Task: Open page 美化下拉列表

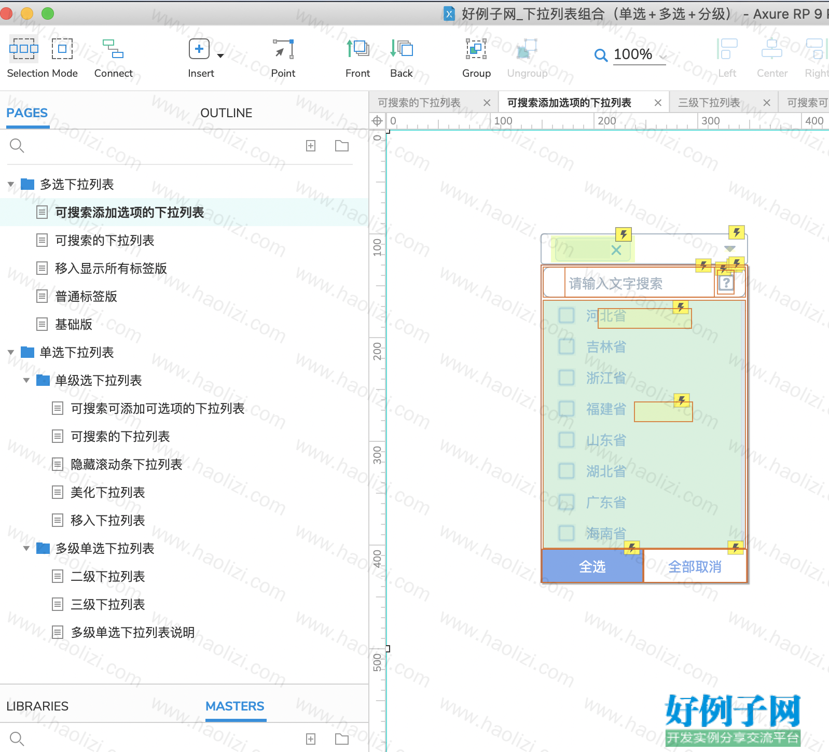Action: pos(108,493)
